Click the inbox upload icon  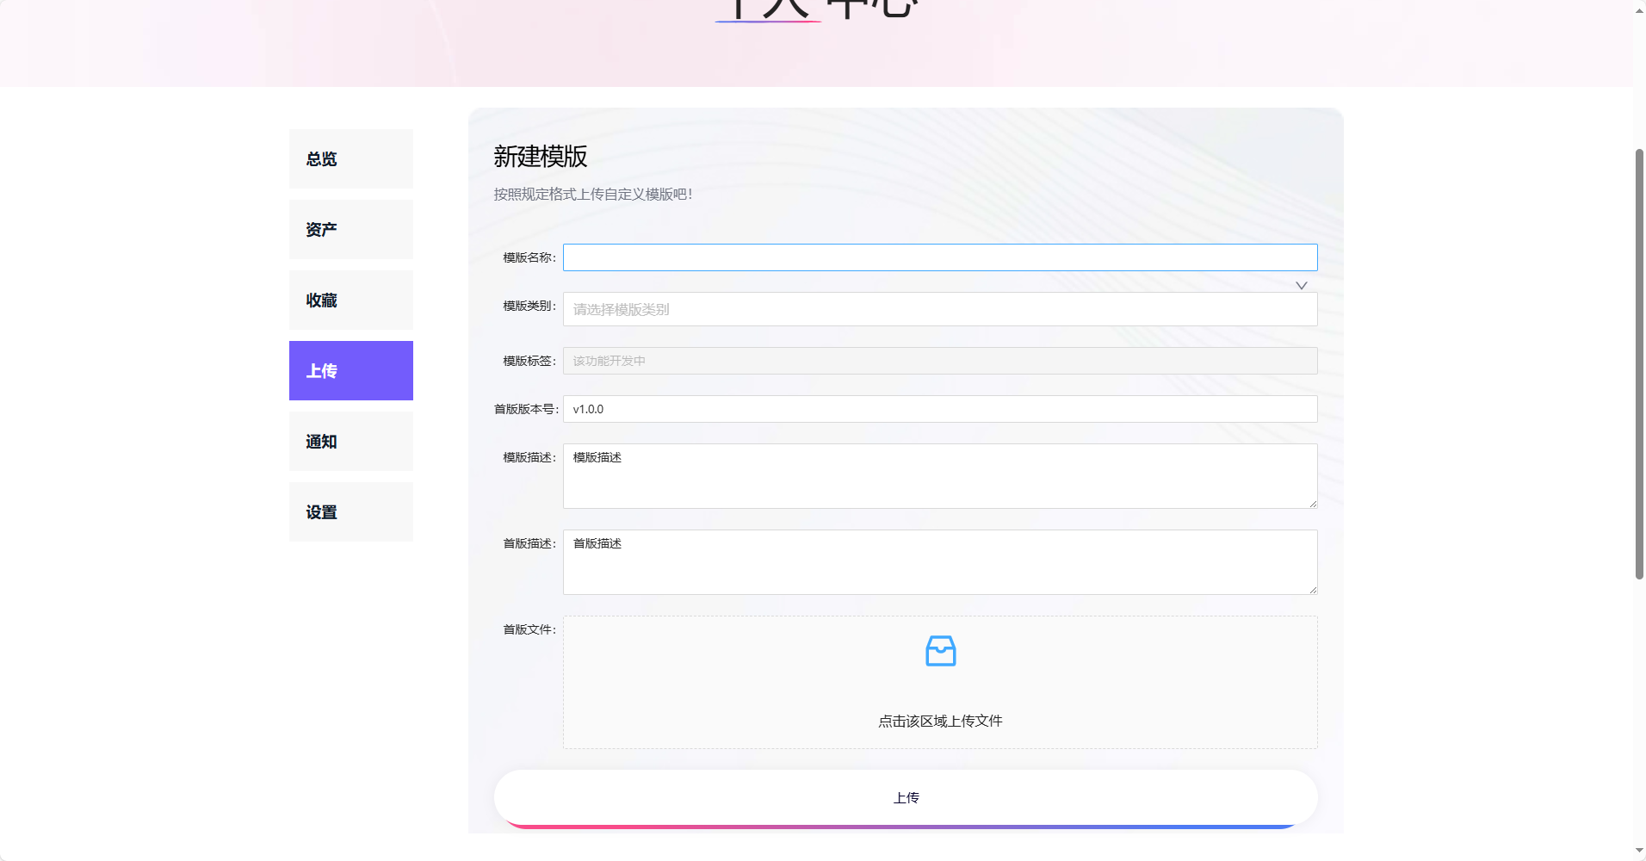[940, 651]
